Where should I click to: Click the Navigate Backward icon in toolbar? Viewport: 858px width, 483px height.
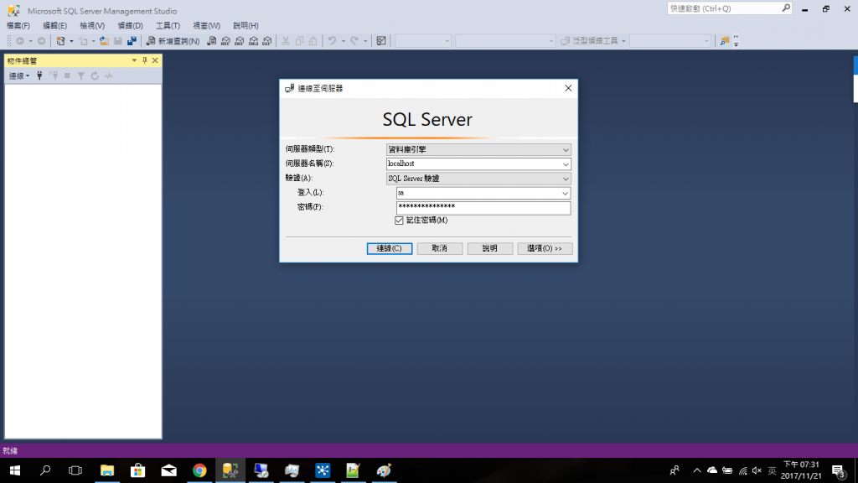pos(20,41)
